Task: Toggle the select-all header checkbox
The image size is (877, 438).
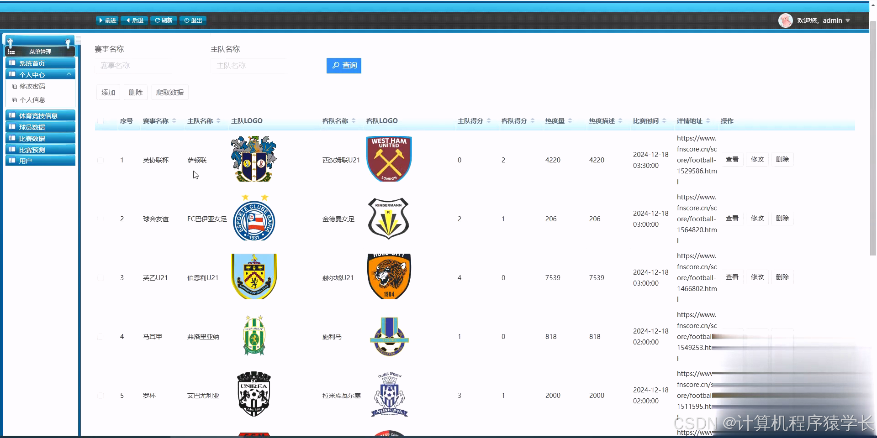Action: [100, 121]
